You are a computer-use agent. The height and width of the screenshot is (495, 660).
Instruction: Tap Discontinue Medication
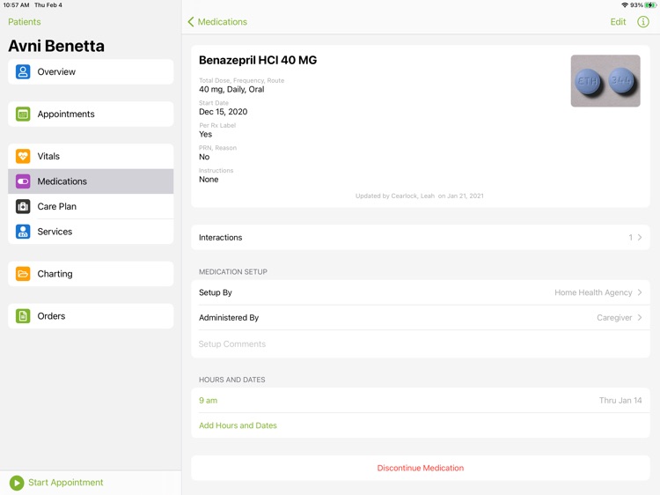pyautogui.click(x=420, y=468)
